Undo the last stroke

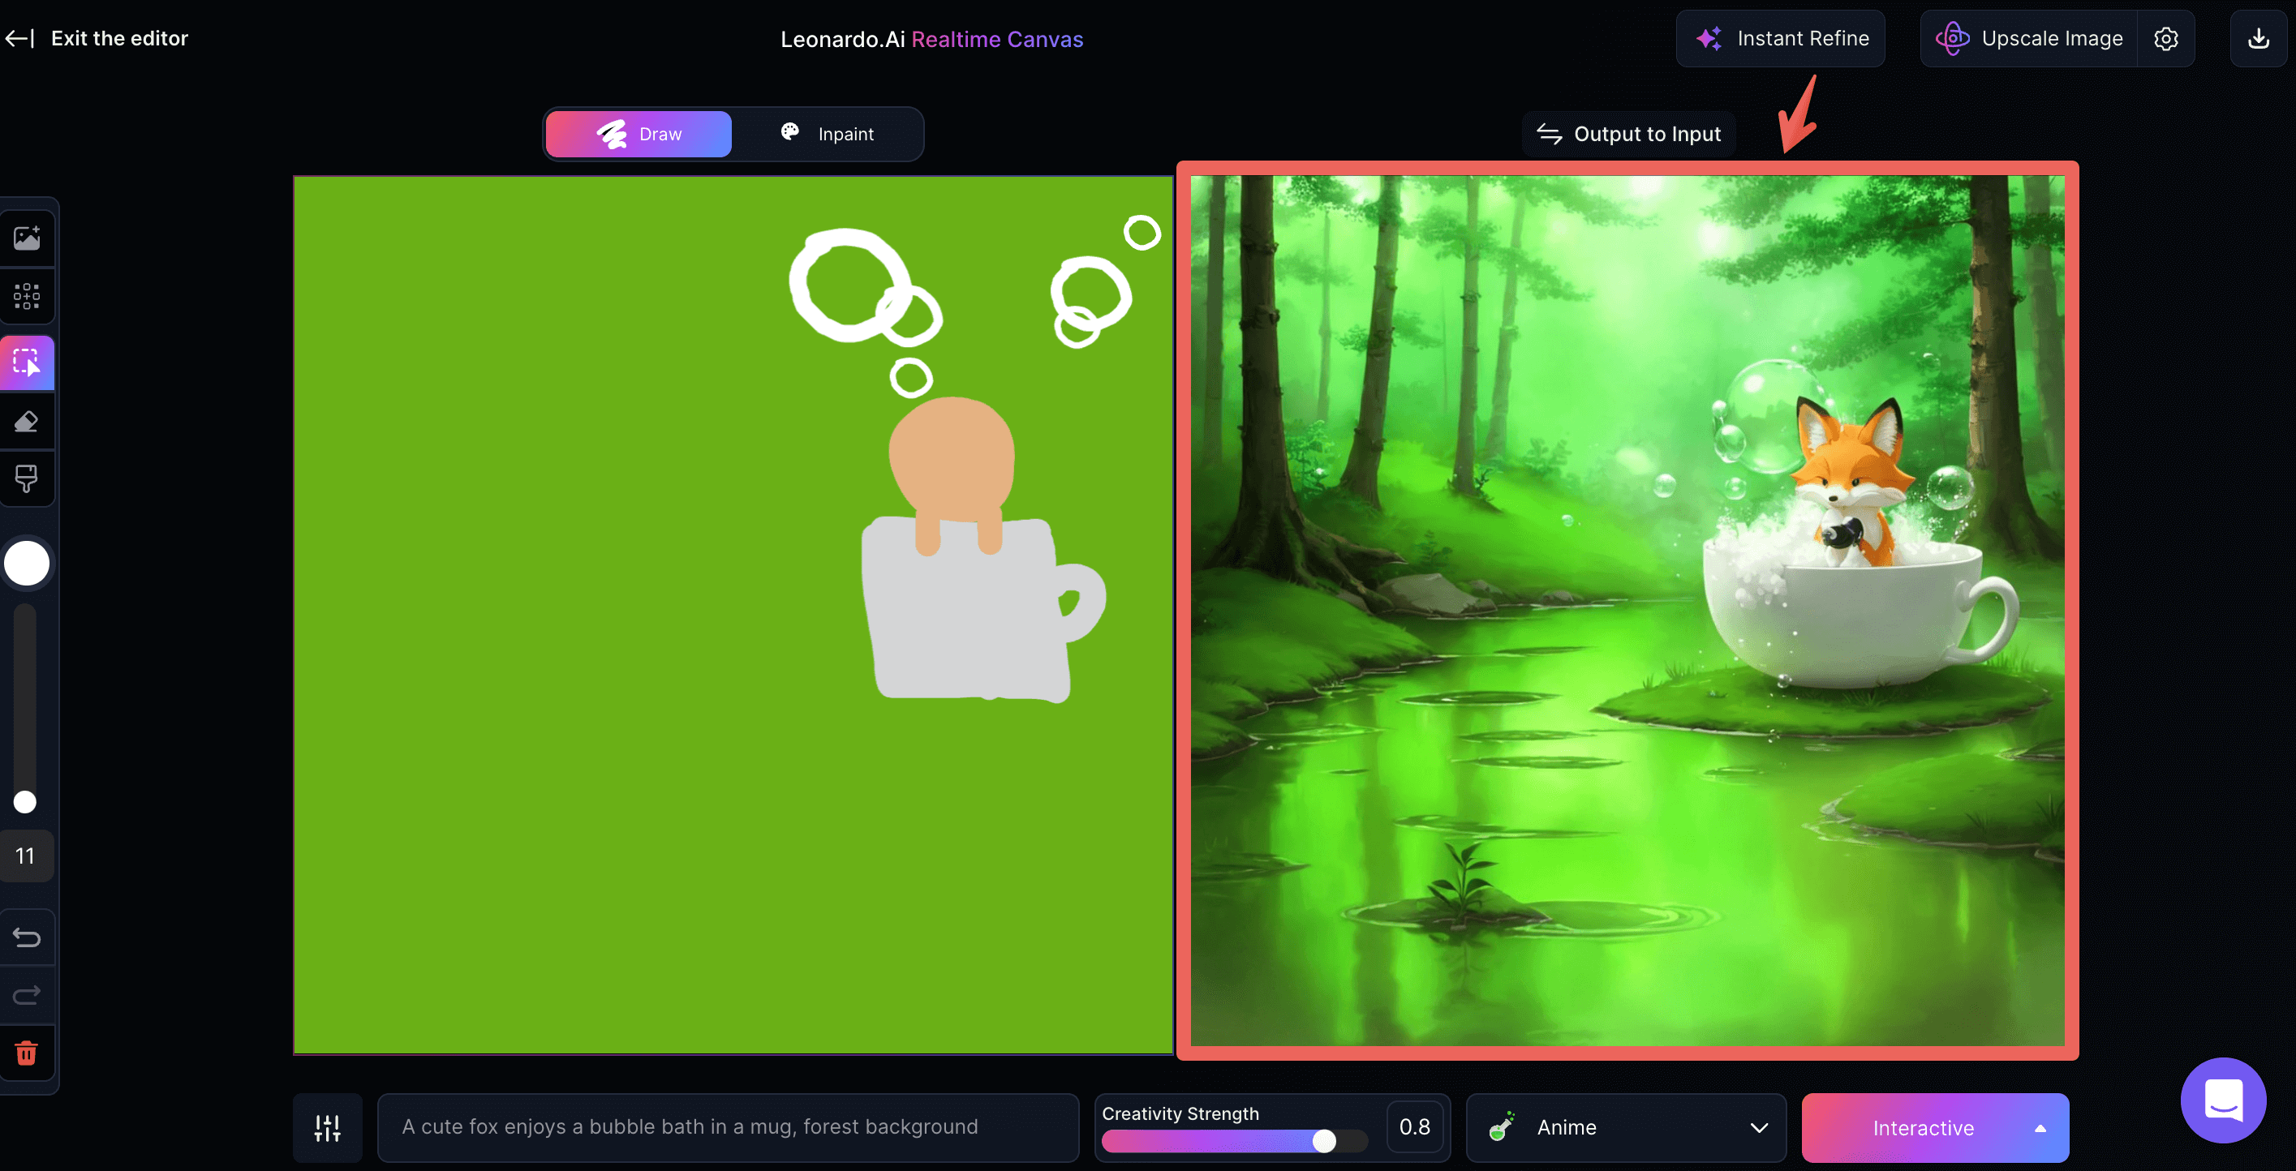pyautogui.click(x=27, y=937)
